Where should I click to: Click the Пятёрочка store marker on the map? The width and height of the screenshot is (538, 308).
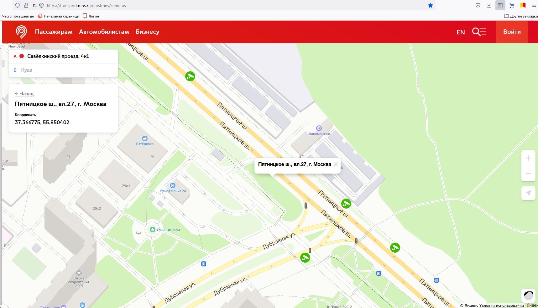point(144,139)
